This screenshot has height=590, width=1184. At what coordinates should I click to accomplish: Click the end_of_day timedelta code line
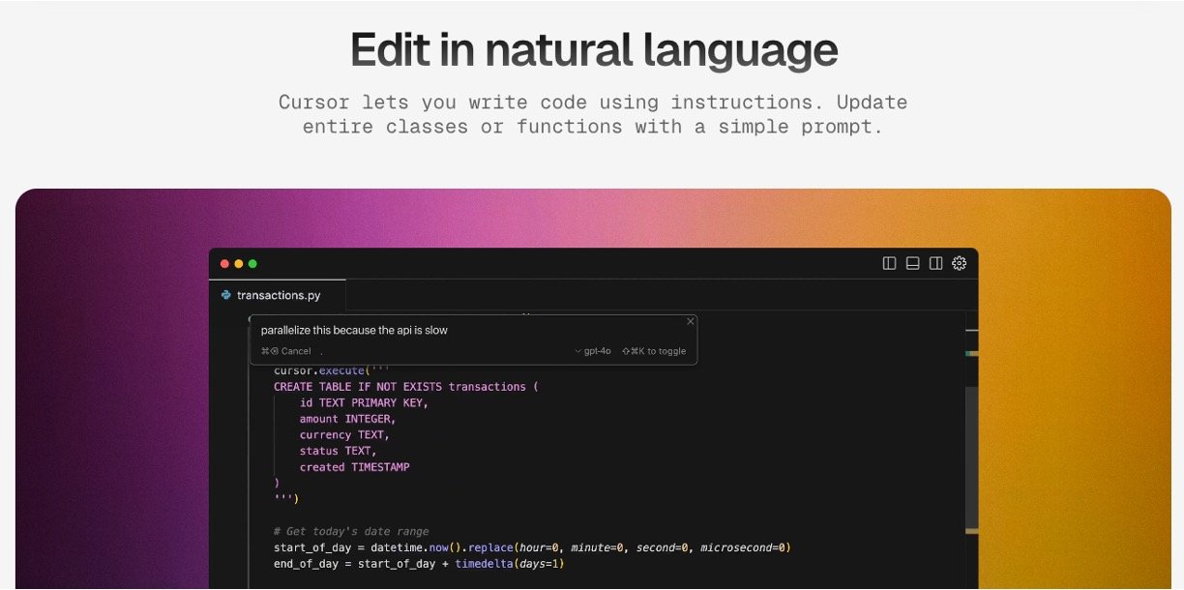pos(418,563)
